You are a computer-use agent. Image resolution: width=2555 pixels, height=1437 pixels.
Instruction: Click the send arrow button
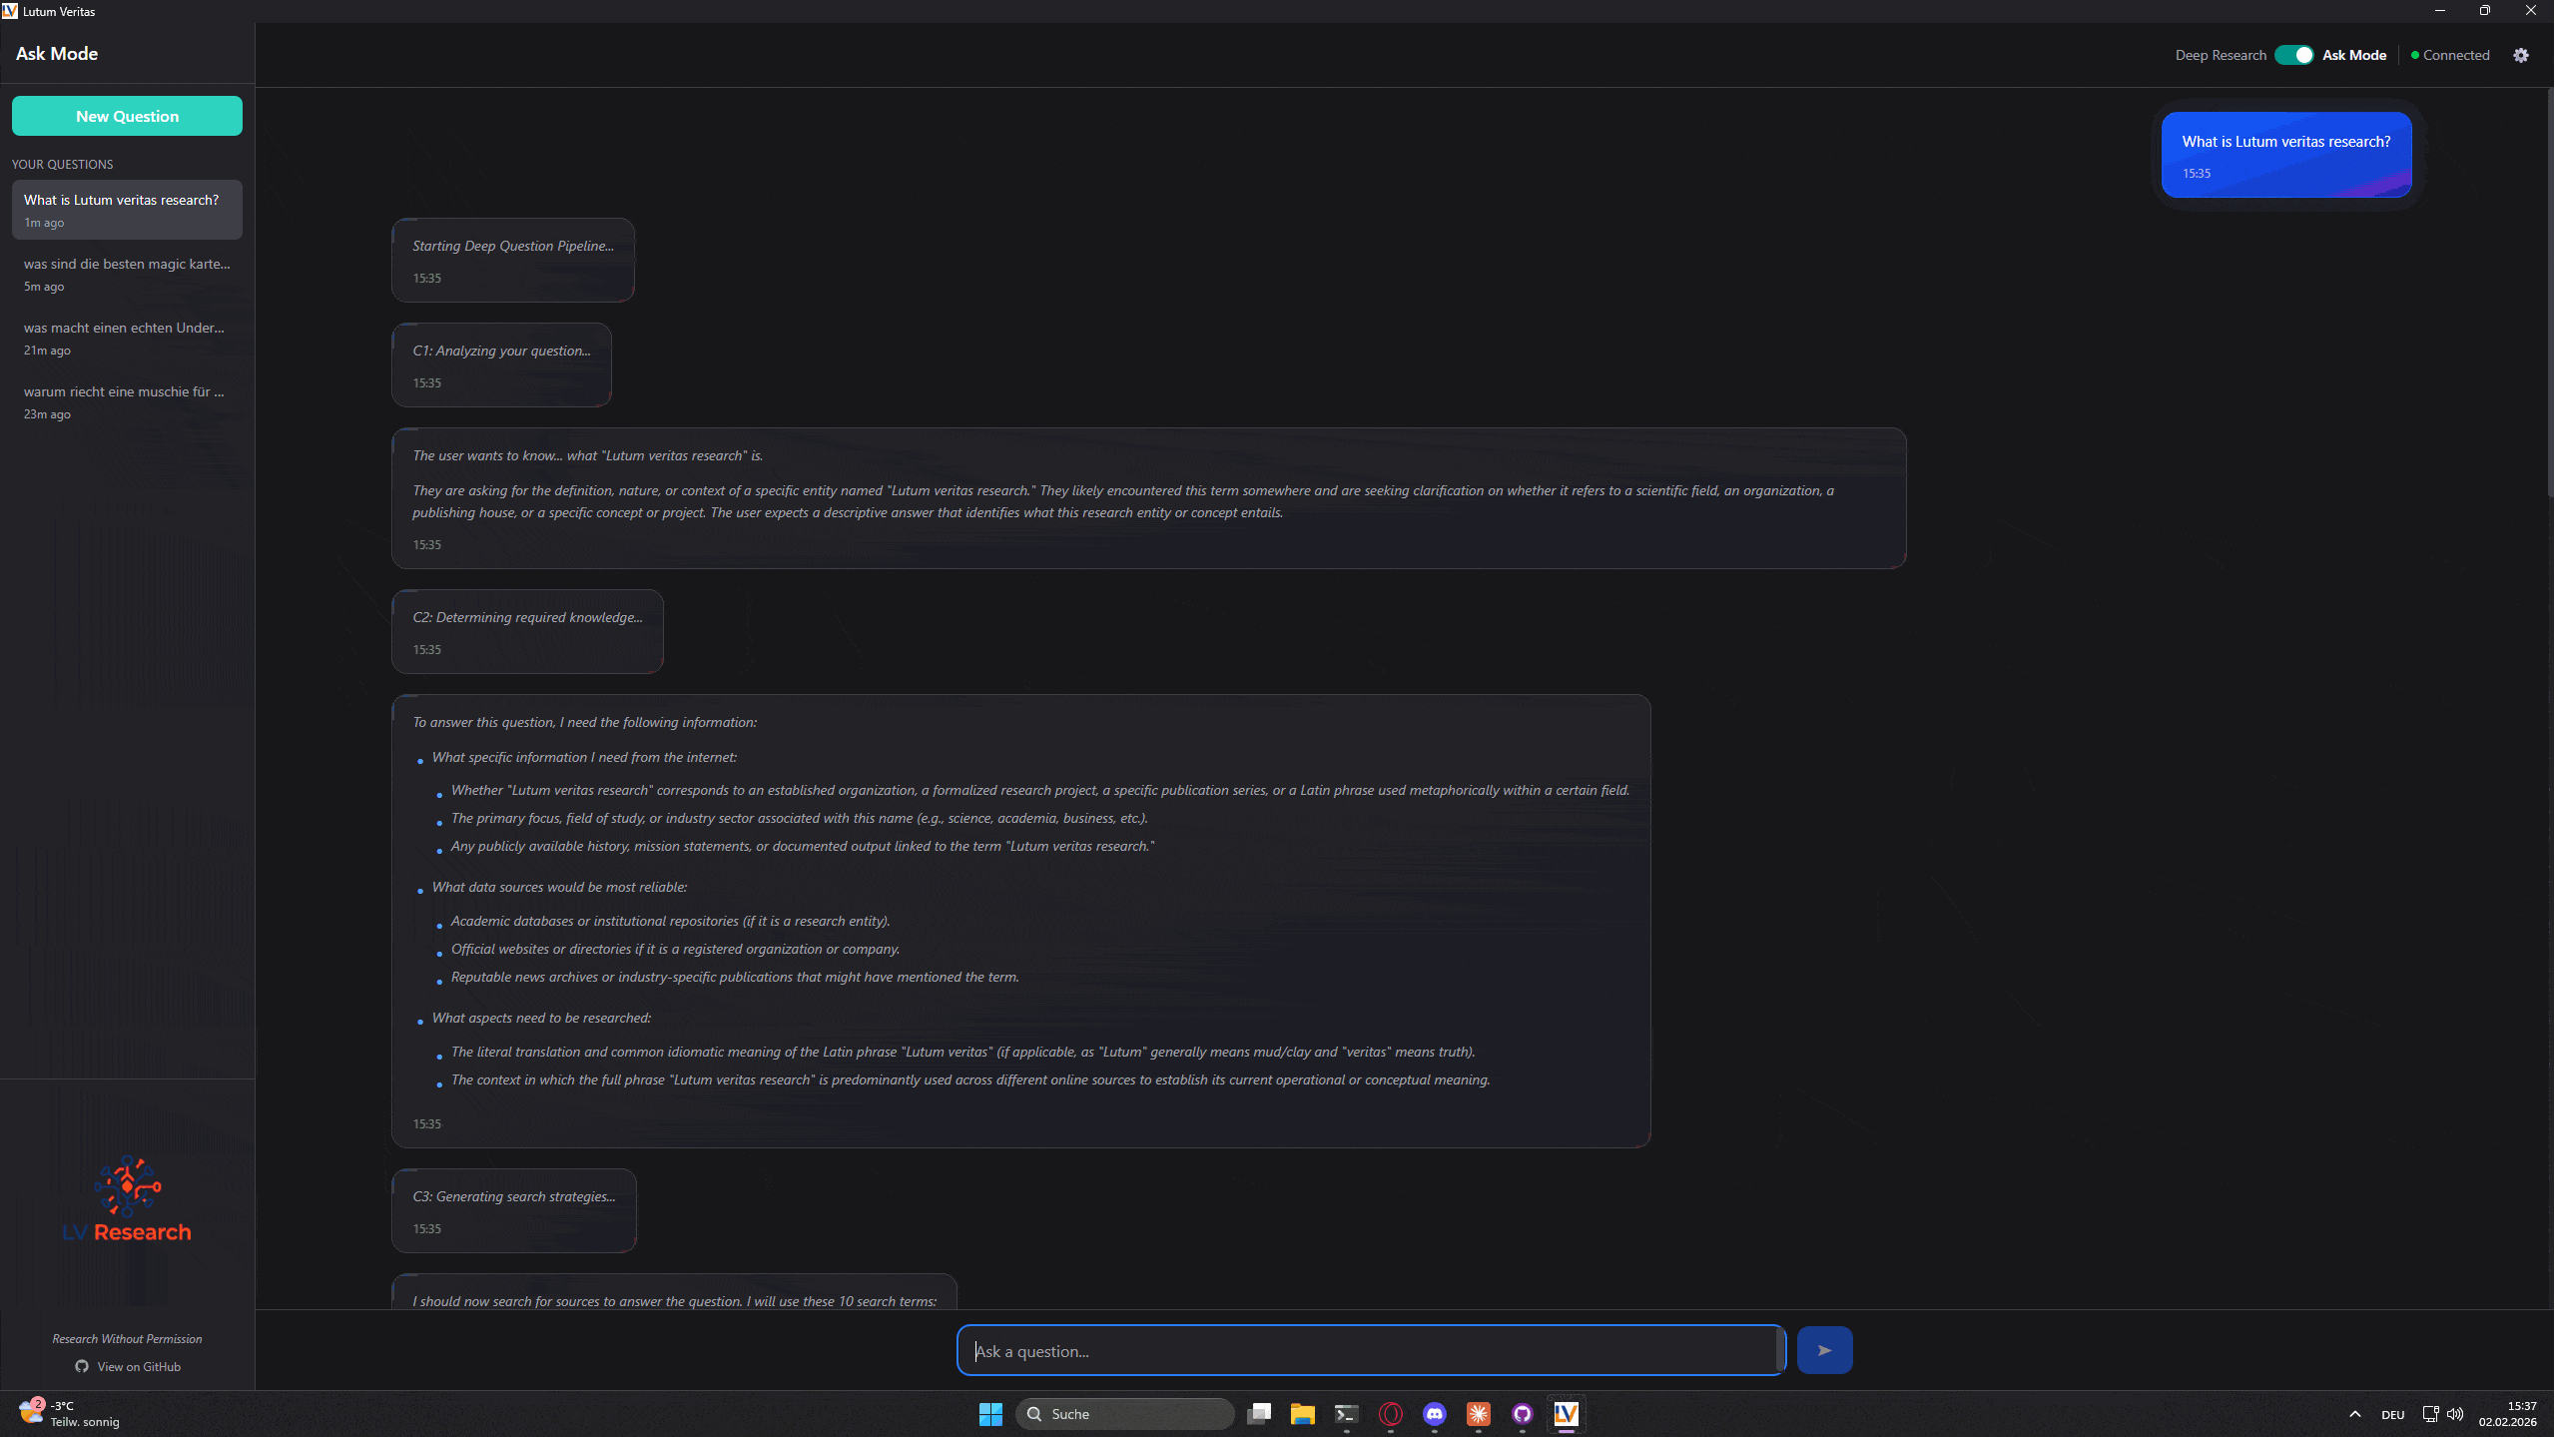point(1823,1350)
